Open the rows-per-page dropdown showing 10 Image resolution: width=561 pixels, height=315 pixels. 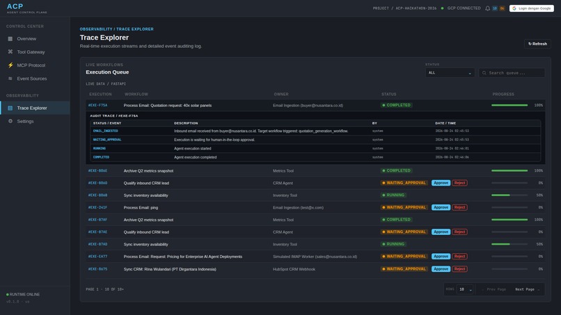pos(465,289)
